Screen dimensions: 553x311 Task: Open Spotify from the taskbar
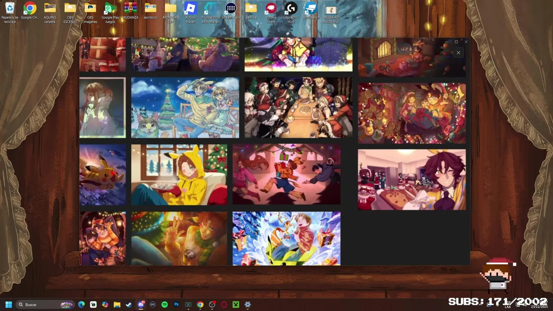point(165,305)
